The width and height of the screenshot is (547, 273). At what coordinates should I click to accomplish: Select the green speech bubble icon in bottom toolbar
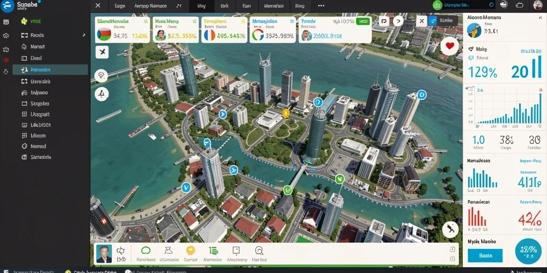145,251
